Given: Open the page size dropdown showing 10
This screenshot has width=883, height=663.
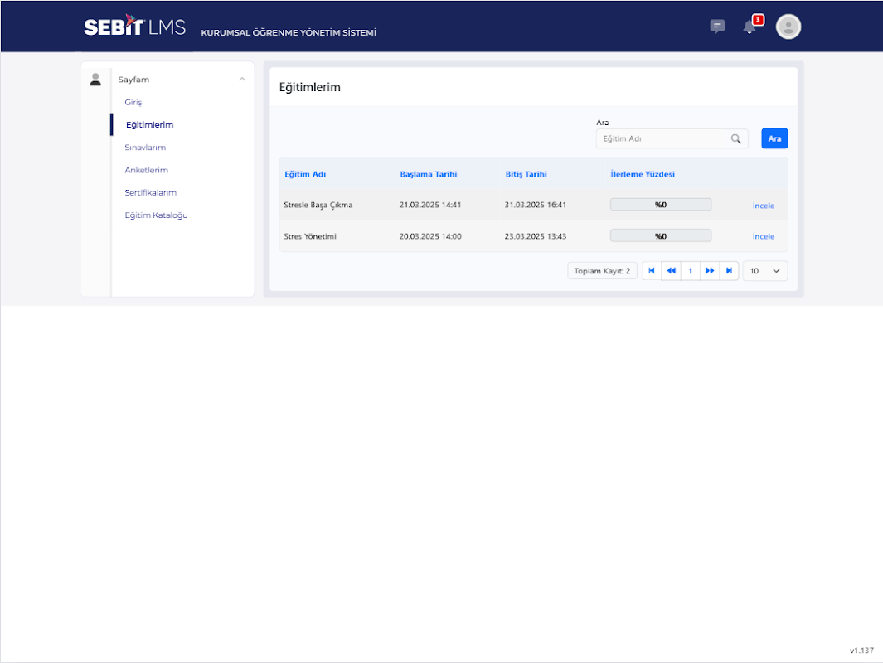Looking at the screenshot, I should [x=764, y=271].
